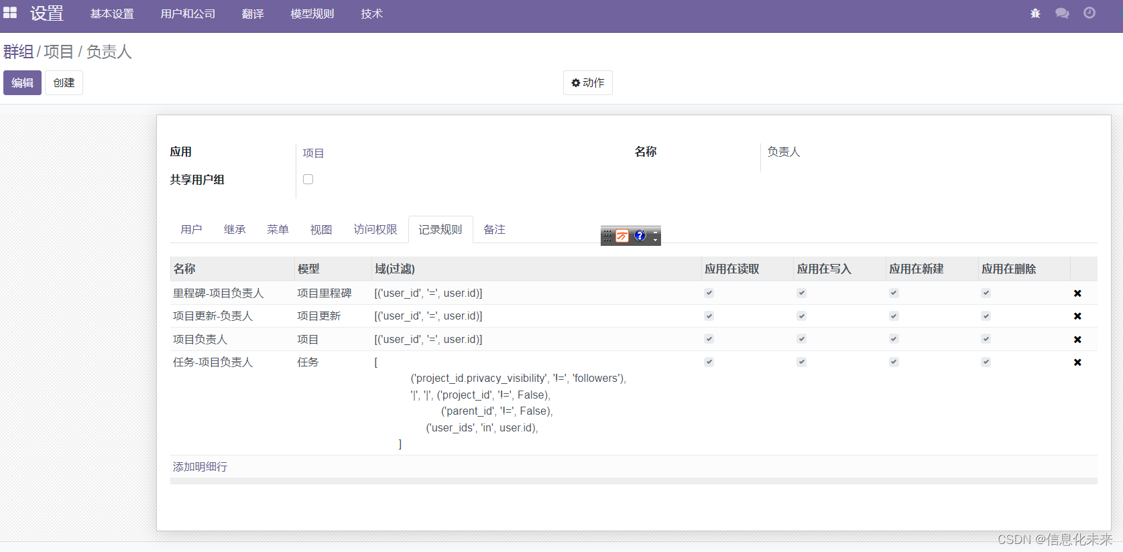Click 添加明细行 to add a rule

pos(200,467)
